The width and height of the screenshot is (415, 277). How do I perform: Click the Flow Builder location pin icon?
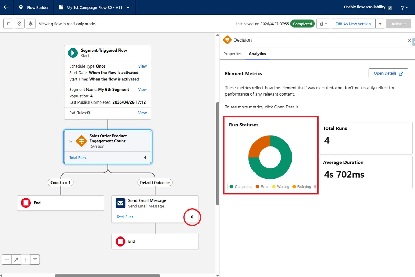(x=21, y=7)
